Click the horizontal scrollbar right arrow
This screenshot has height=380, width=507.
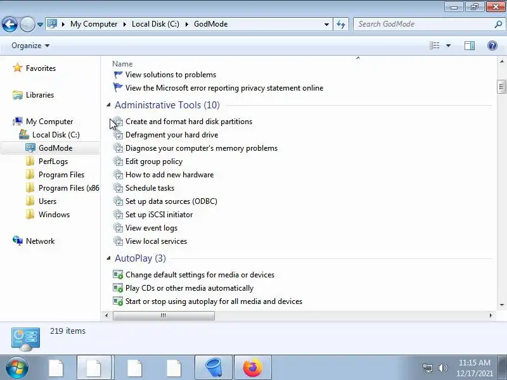coord(491,315)
